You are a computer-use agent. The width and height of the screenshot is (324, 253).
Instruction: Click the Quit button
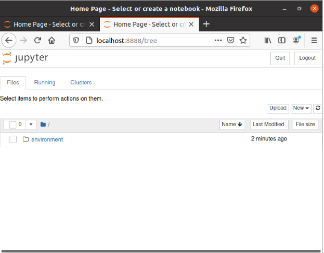tap(280, 58)
